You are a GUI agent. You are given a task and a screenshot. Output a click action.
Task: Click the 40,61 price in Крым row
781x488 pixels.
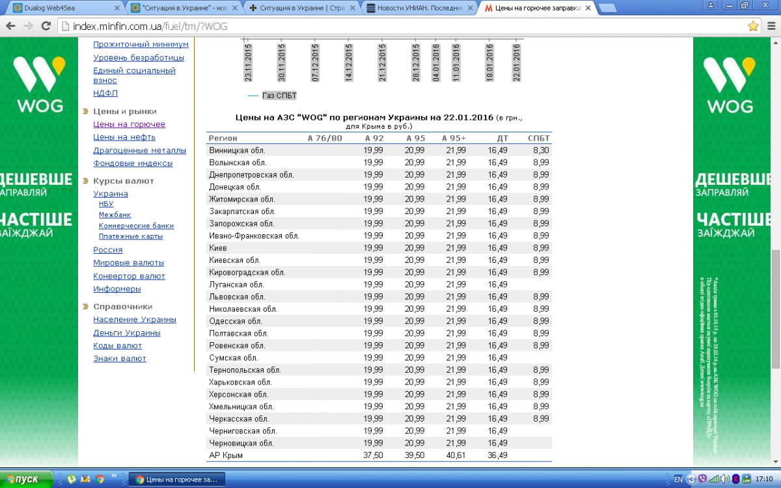tap(456, 455)
